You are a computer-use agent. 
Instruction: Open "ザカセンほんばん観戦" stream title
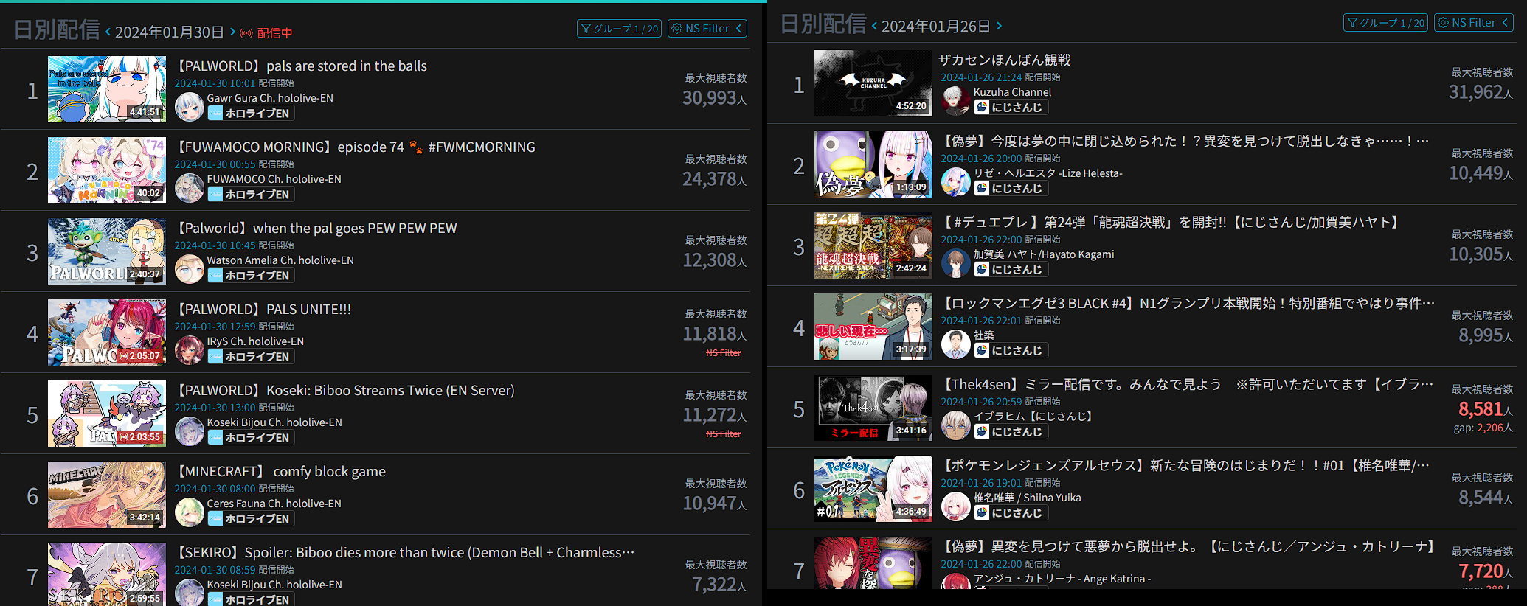(1004, 60)
